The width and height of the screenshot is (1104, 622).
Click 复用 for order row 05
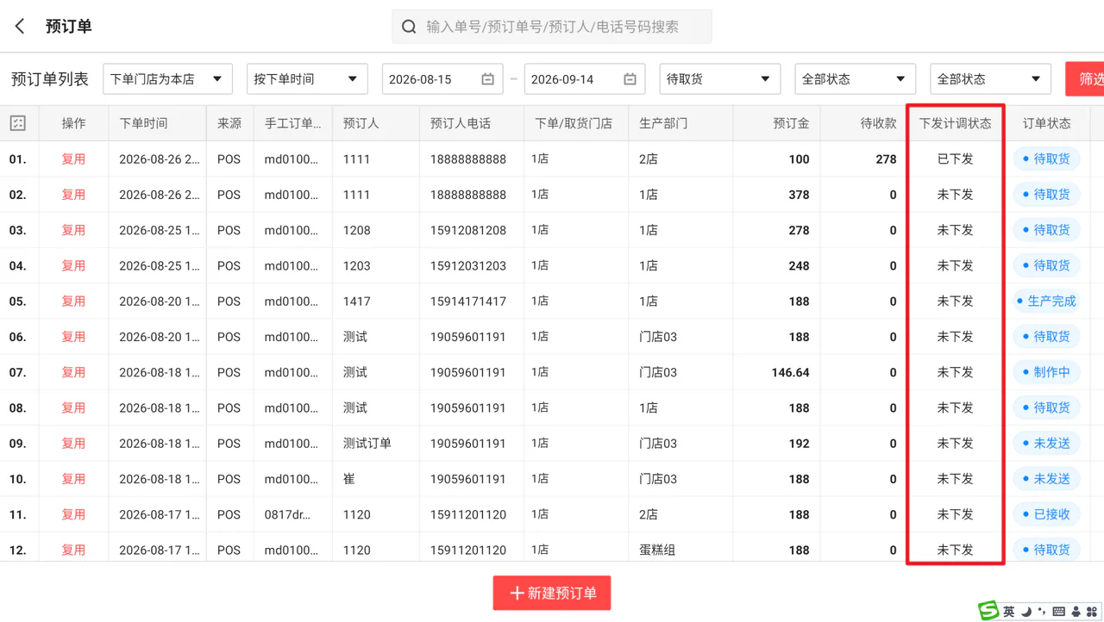point(73,302)
